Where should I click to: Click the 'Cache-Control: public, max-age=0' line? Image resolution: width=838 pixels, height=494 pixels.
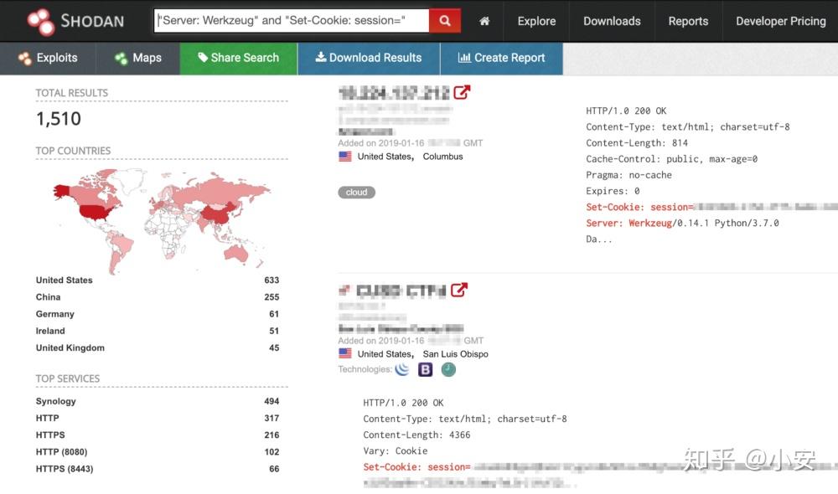tap(672, 159)
